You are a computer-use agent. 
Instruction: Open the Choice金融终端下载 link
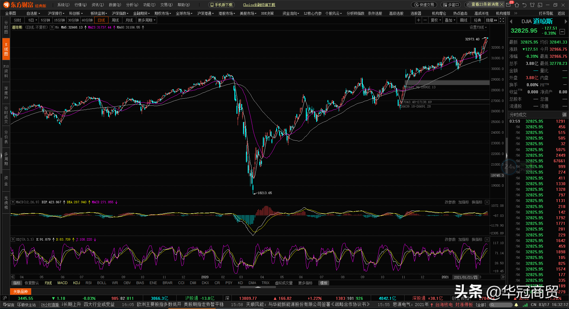(259, 5)
